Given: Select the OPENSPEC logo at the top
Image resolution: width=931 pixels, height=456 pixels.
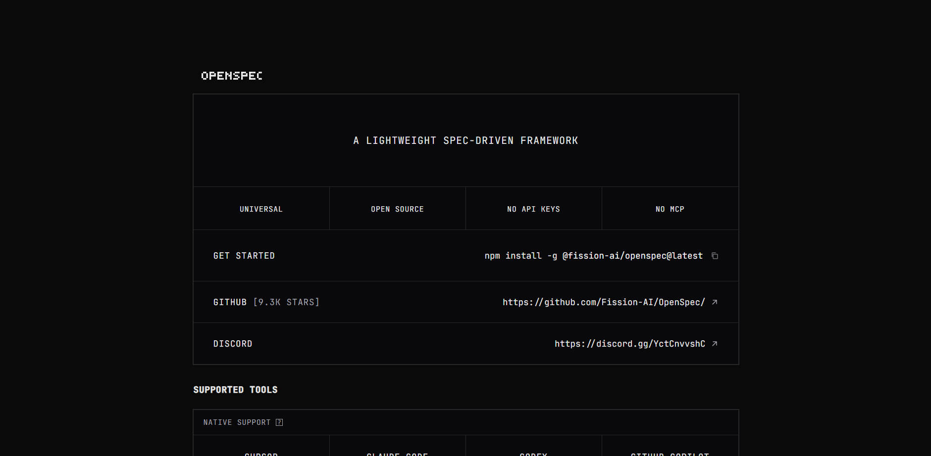Looking at the screenshot, I should (231, 76).
